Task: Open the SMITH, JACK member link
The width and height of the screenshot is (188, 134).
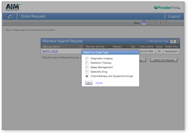Action: click(50, 51)
